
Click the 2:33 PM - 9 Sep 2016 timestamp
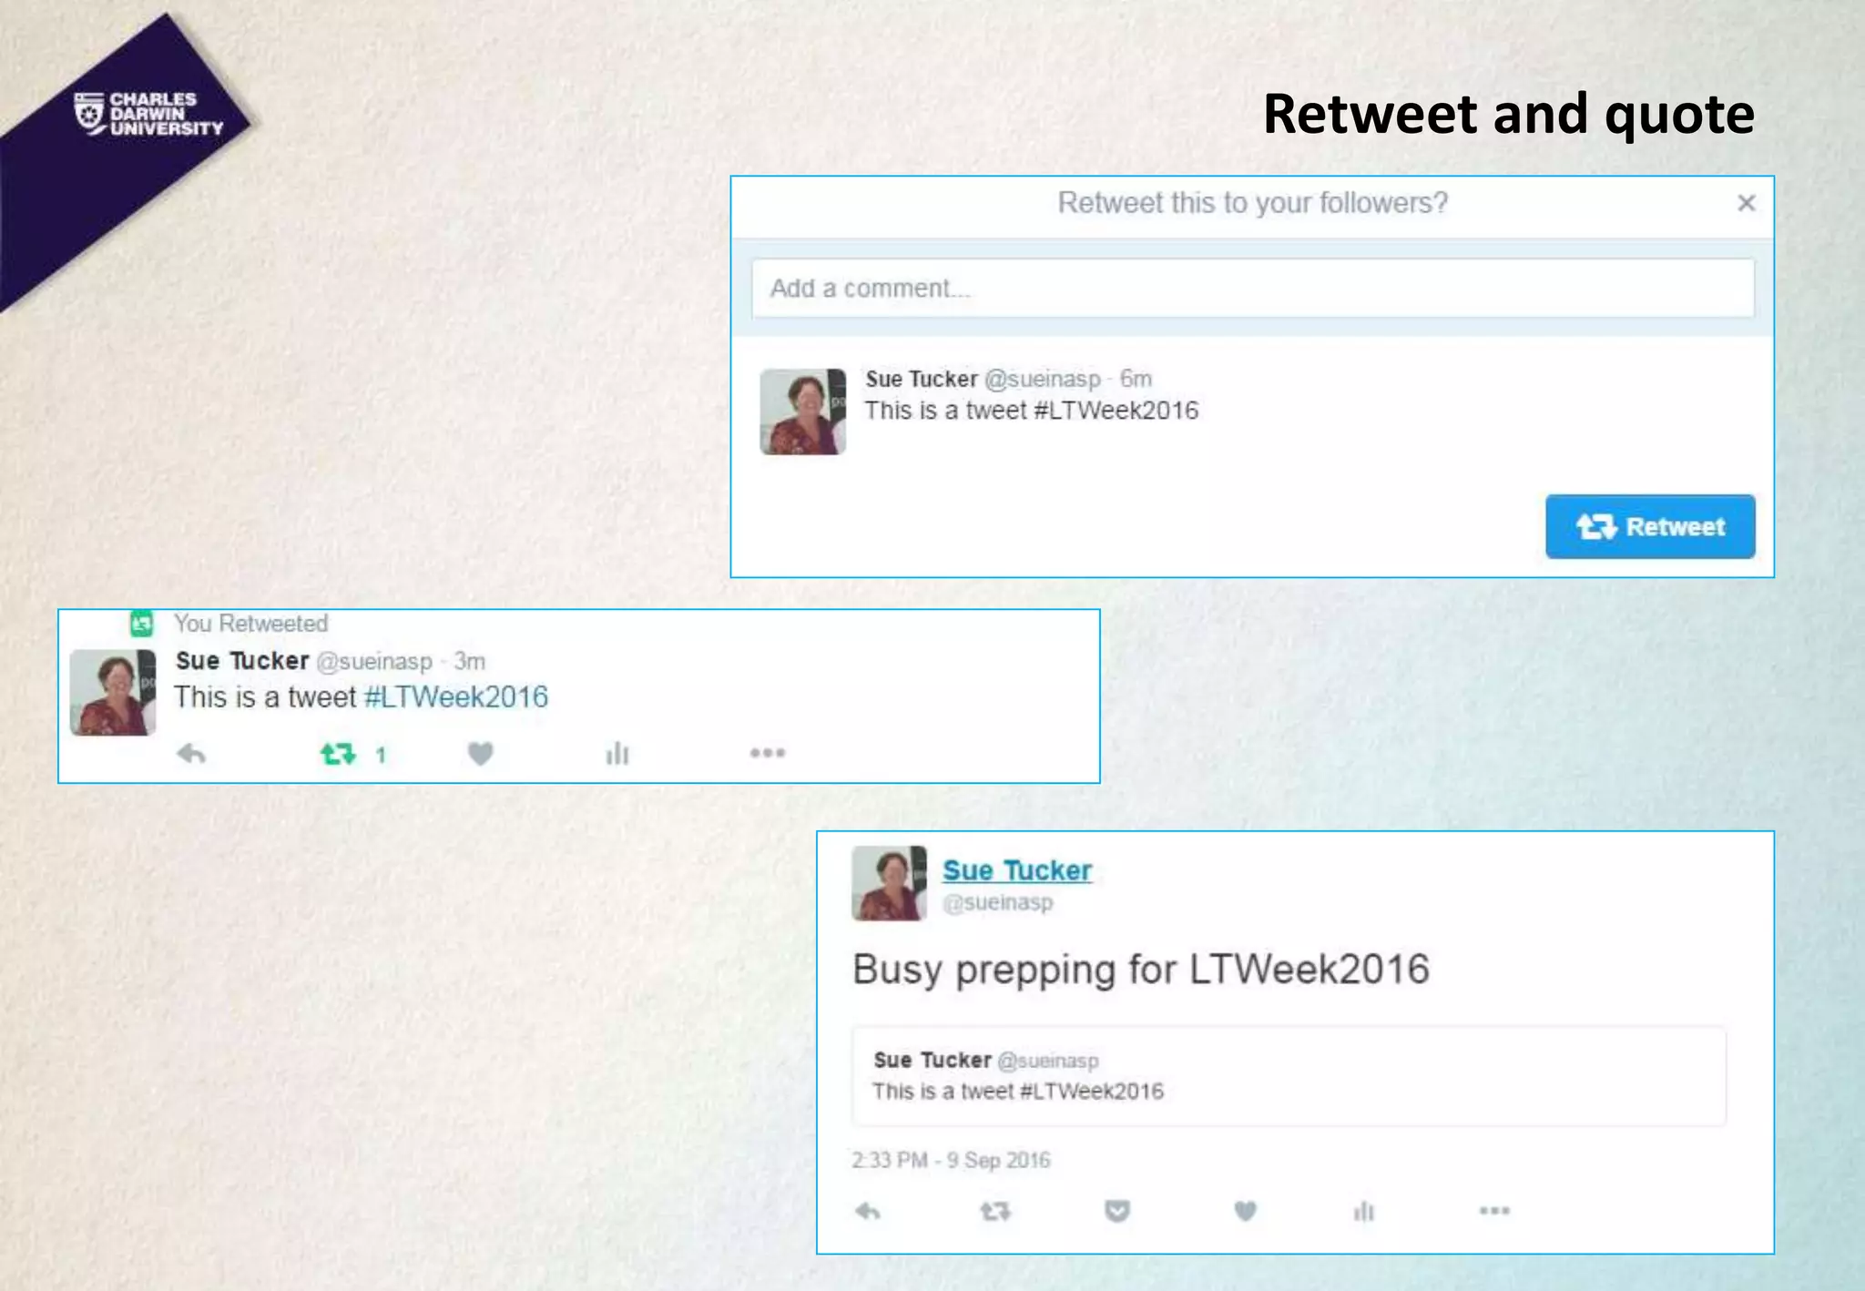pos(952,1160)
